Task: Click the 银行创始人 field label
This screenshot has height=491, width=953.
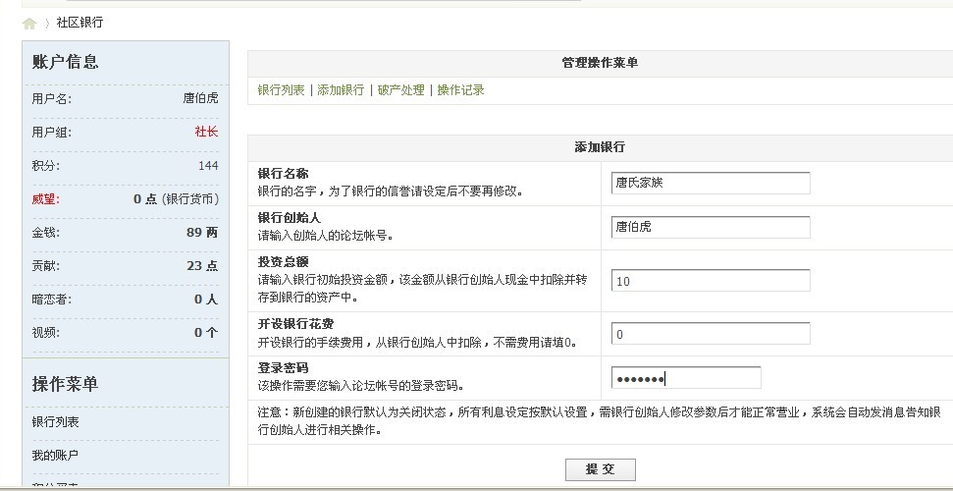Action: tap(290, 218)
